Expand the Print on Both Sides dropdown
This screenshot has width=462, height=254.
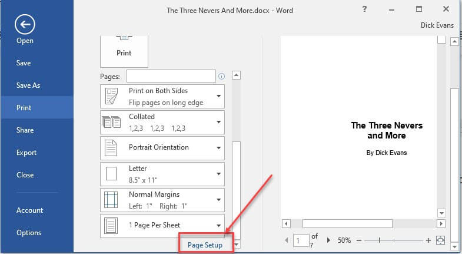(x=218, y=96)
